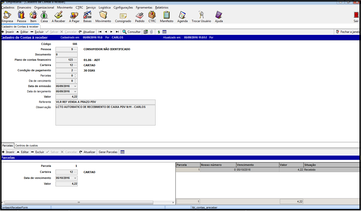Switch to Centros de custos tab
361x211 pixels.
26,146
